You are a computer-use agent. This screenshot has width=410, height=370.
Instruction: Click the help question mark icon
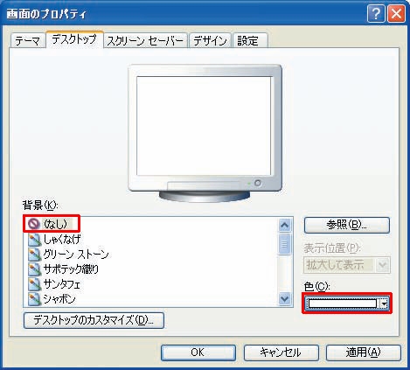coord(376,13)
